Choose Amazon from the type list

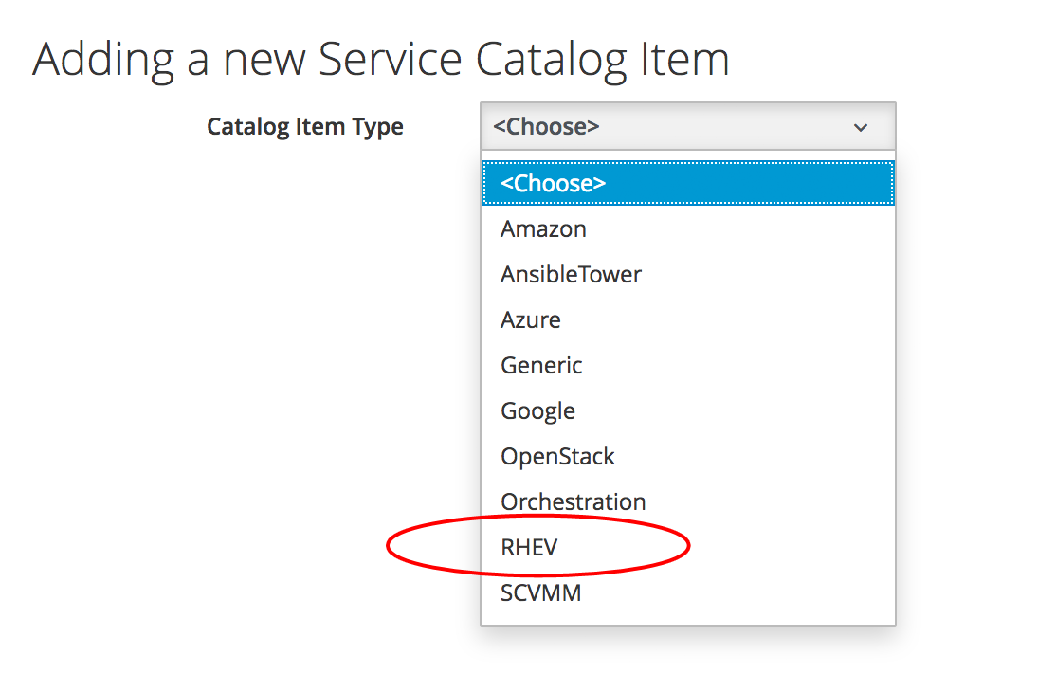(x=544, y=228)
